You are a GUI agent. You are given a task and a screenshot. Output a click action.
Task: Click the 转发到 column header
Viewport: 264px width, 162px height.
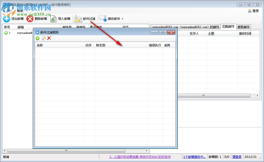point(121,45)
